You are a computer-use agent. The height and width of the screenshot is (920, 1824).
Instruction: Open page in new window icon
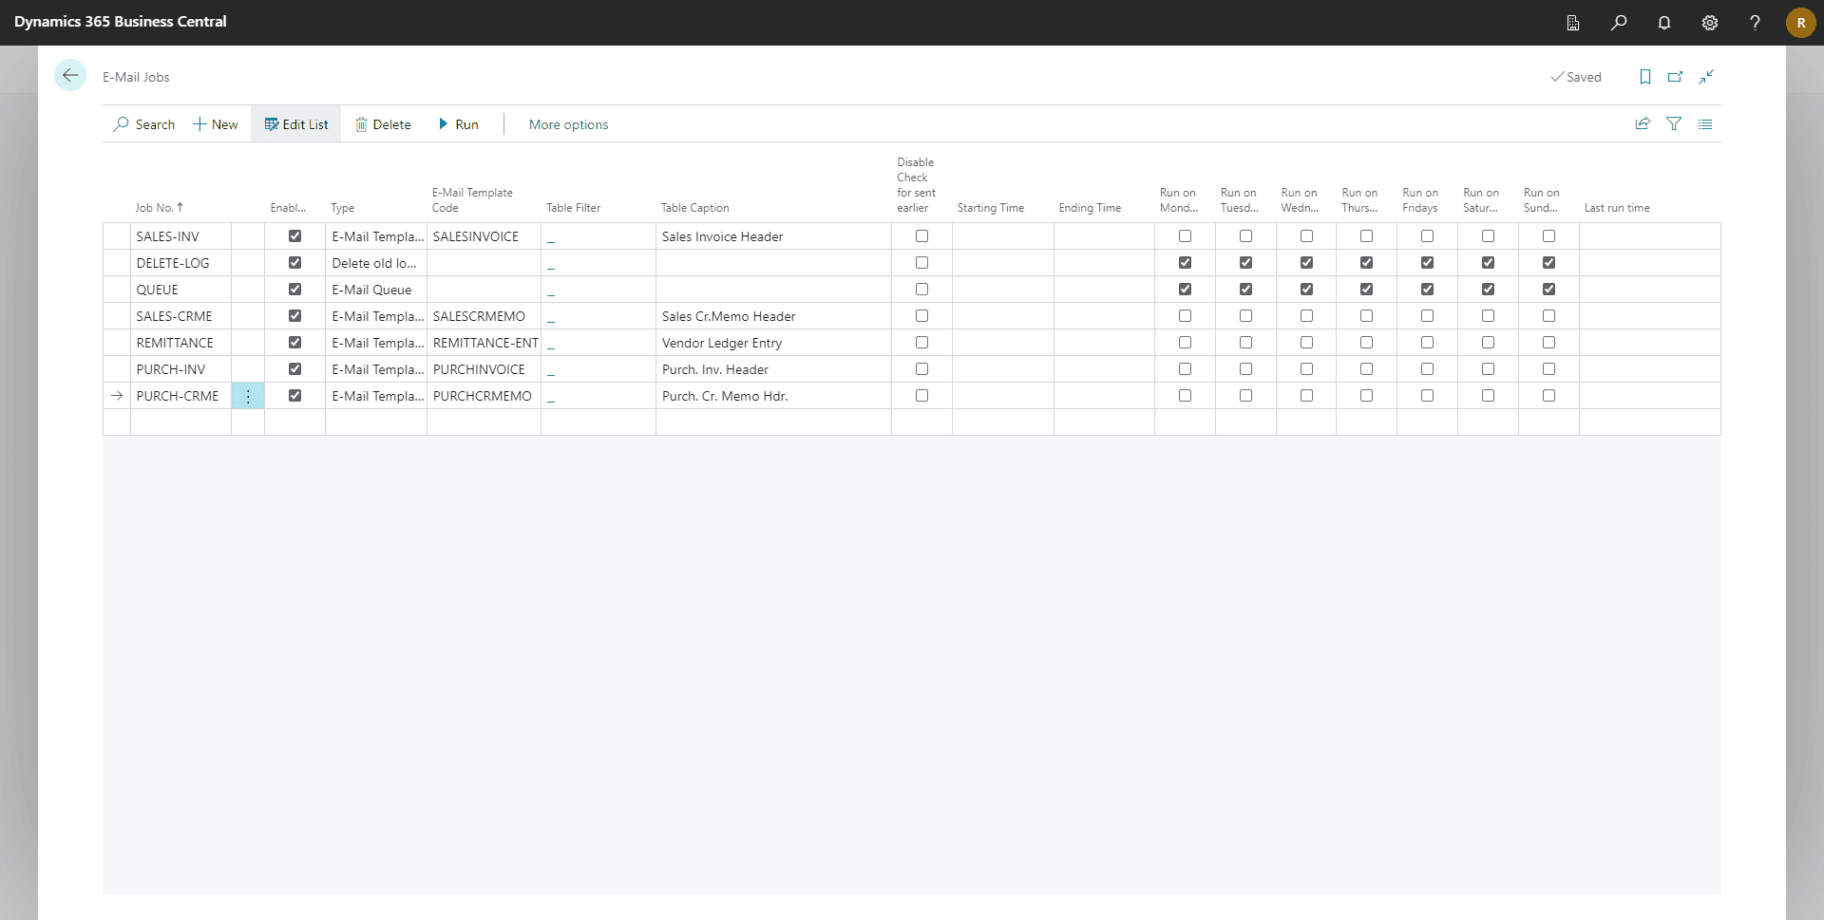pos(1675,77)
